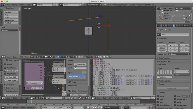193x109 pixels.
Task: Toggle the Auto Execution checkbox
Action: 7,60
